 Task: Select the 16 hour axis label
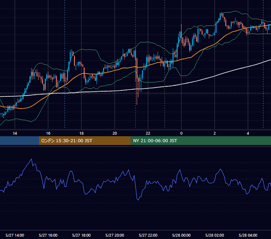tap(48, 133)
